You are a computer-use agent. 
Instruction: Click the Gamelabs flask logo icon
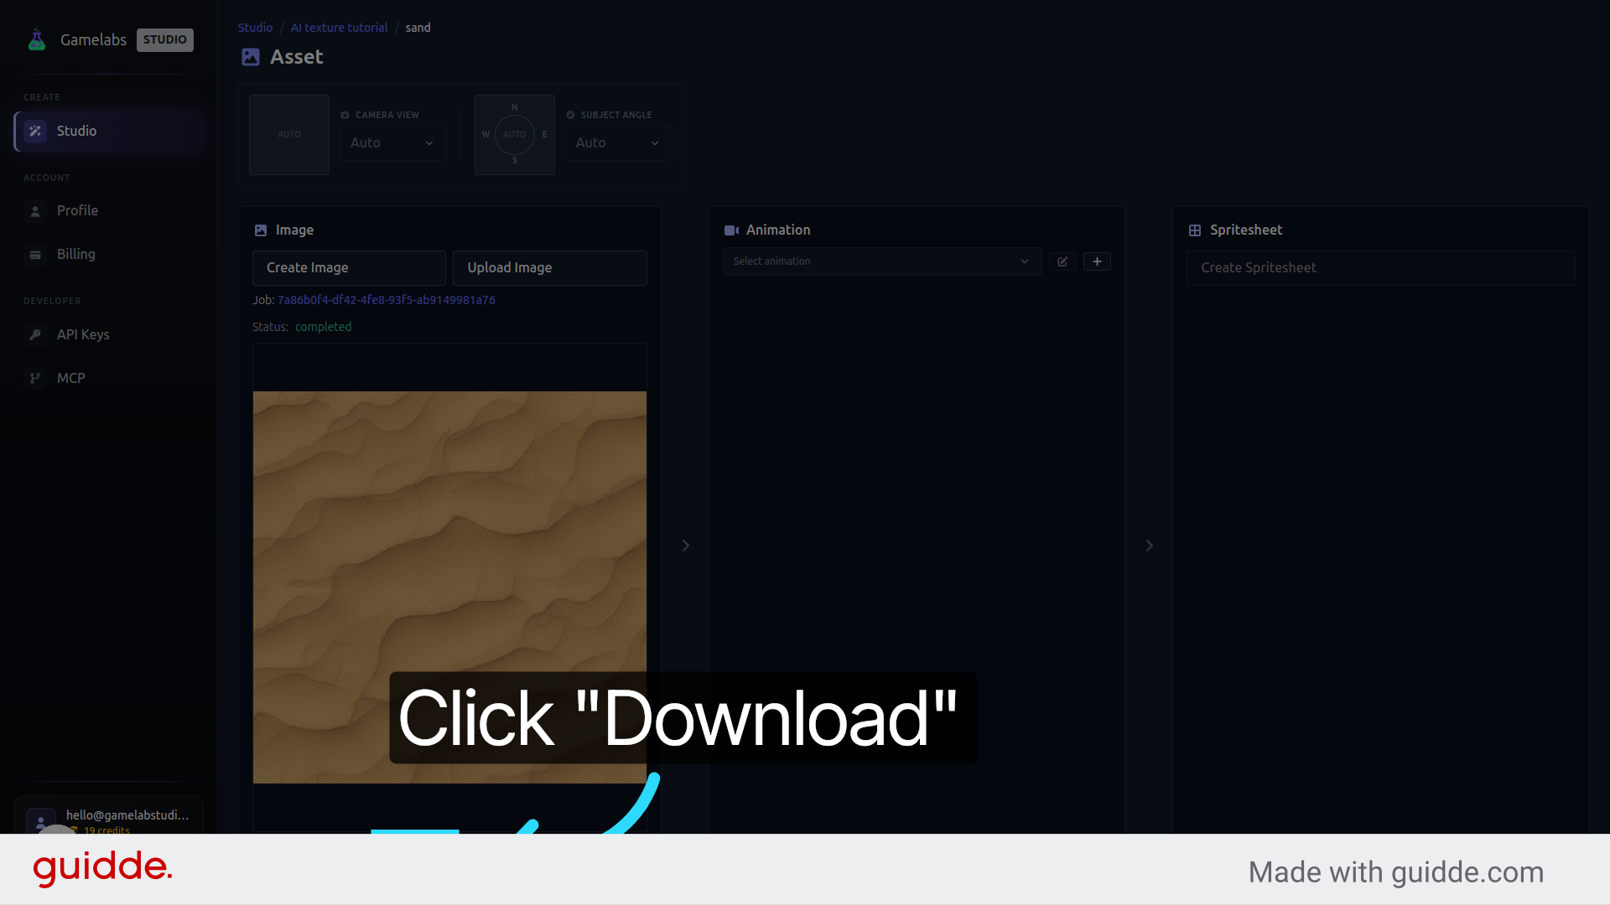point(37,39)
